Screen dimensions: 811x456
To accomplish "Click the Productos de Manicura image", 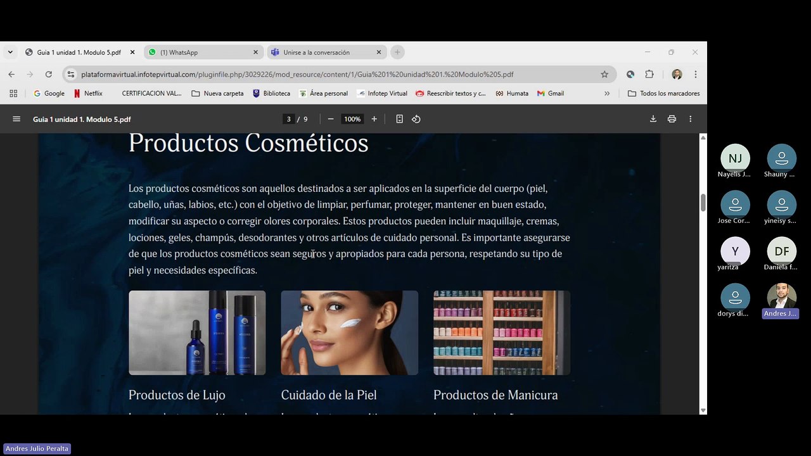I will click(502, 332).
